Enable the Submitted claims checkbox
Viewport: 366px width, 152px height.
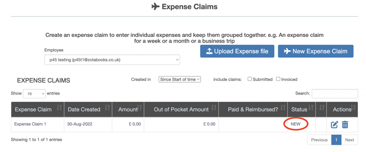click(x=250, y=79)
